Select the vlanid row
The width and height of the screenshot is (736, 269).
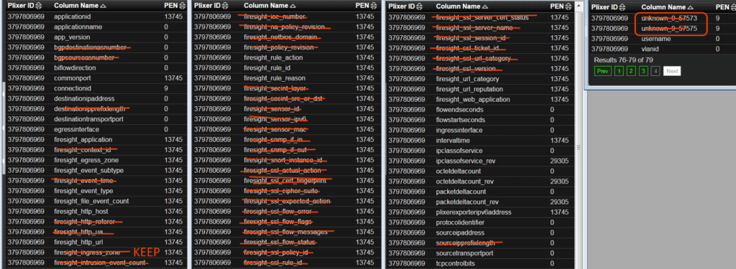[x=662, y=49]
